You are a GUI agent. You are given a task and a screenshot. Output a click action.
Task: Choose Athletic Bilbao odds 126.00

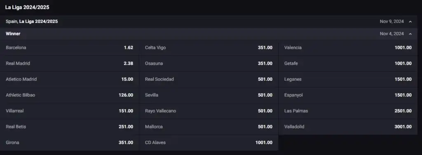coord(69,95)
